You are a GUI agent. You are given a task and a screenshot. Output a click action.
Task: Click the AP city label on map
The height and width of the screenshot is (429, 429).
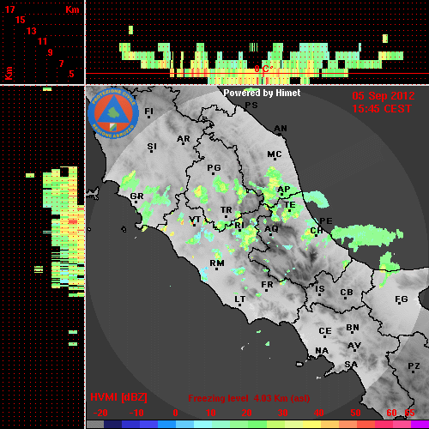(x=283, y=190)
